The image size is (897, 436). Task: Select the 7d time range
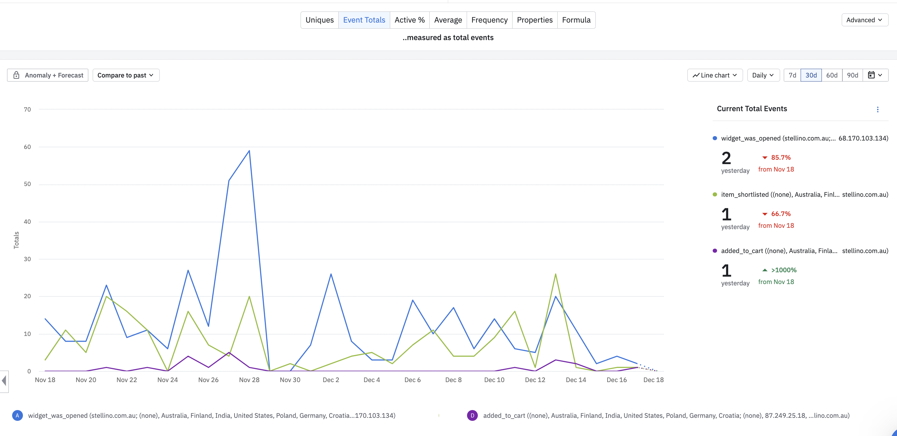point(792,75)
